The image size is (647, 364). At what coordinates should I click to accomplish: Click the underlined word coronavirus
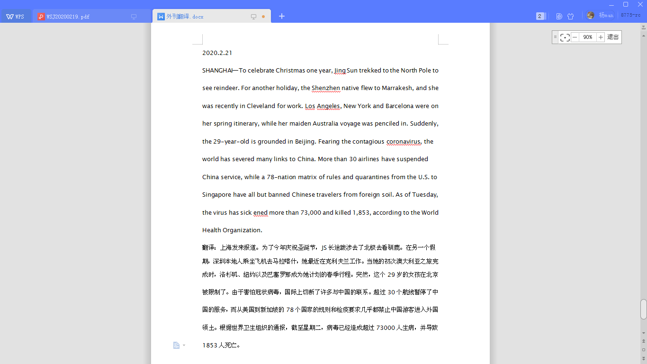[403, 142]
